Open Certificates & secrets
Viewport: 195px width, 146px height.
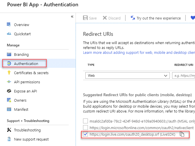coord(31,73)
